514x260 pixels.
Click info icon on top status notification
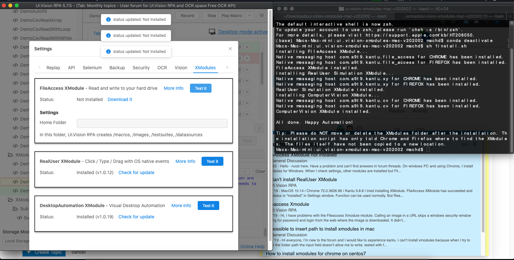tap(108, 20)
